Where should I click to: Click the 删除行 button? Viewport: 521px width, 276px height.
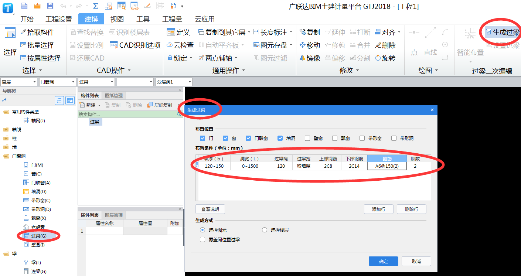pos(412,209)
